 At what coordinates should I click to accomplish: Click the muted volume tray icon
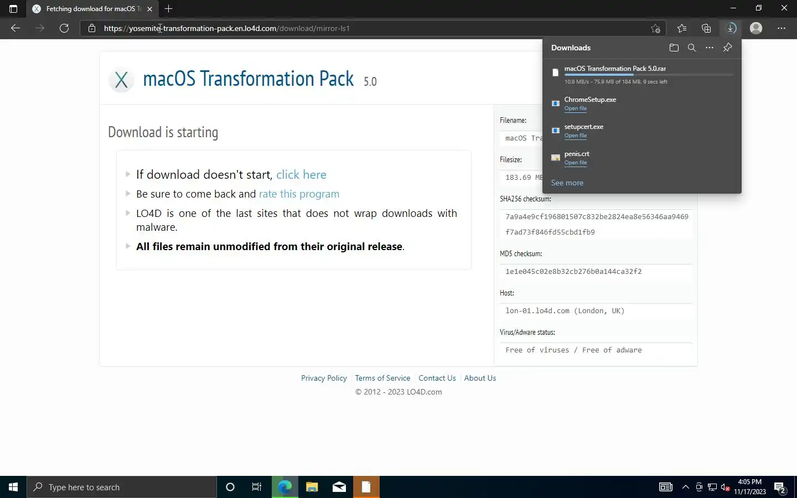click(726, 487)
